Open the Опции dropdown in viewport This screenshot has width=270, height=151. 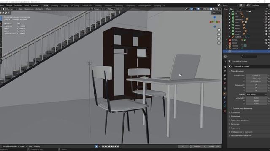pyautogui.click(x=216, y=13)
